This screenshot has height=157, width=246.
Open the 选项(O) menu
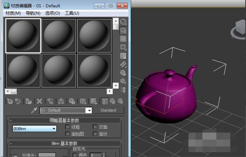[52, 13]
